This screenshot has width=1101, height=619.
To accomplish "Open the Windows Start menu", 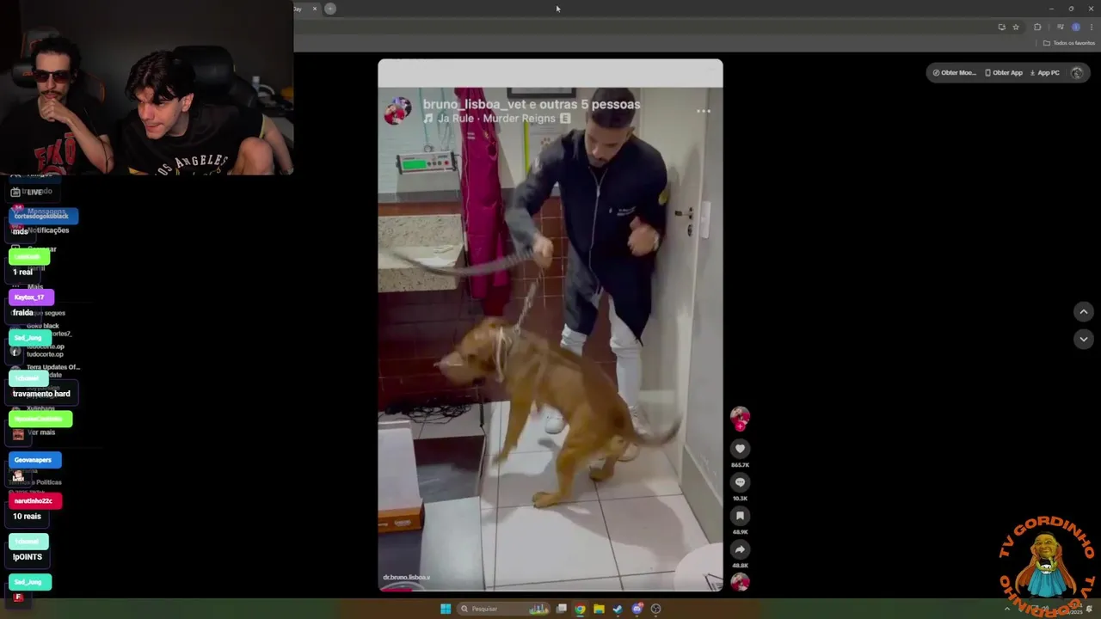I will coord(446,609).
